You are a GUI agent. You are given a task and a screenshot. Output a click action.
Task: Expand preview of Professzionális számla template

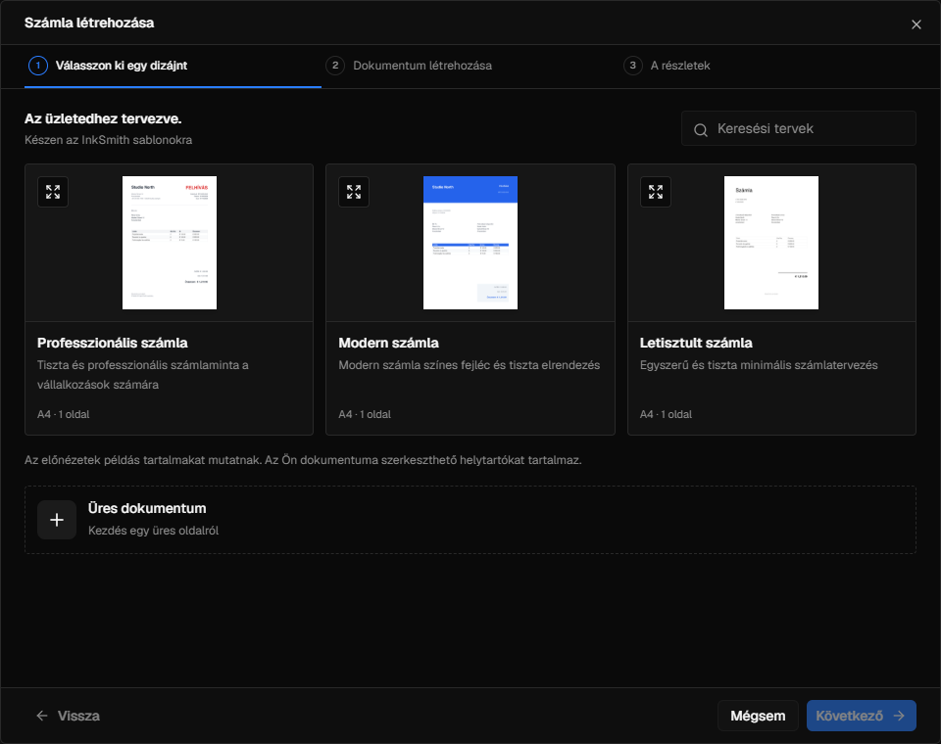tap(53, 192)
